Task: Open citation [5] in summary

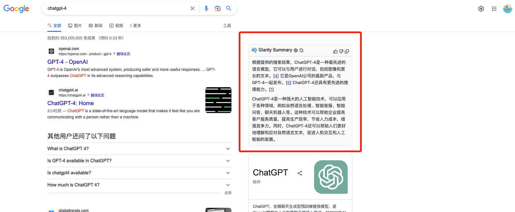Action: [x=288, y=83]
